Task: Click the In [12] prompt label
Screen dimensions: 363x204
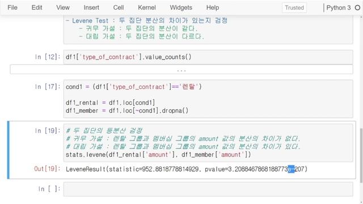Action: (x=48, y=57)
